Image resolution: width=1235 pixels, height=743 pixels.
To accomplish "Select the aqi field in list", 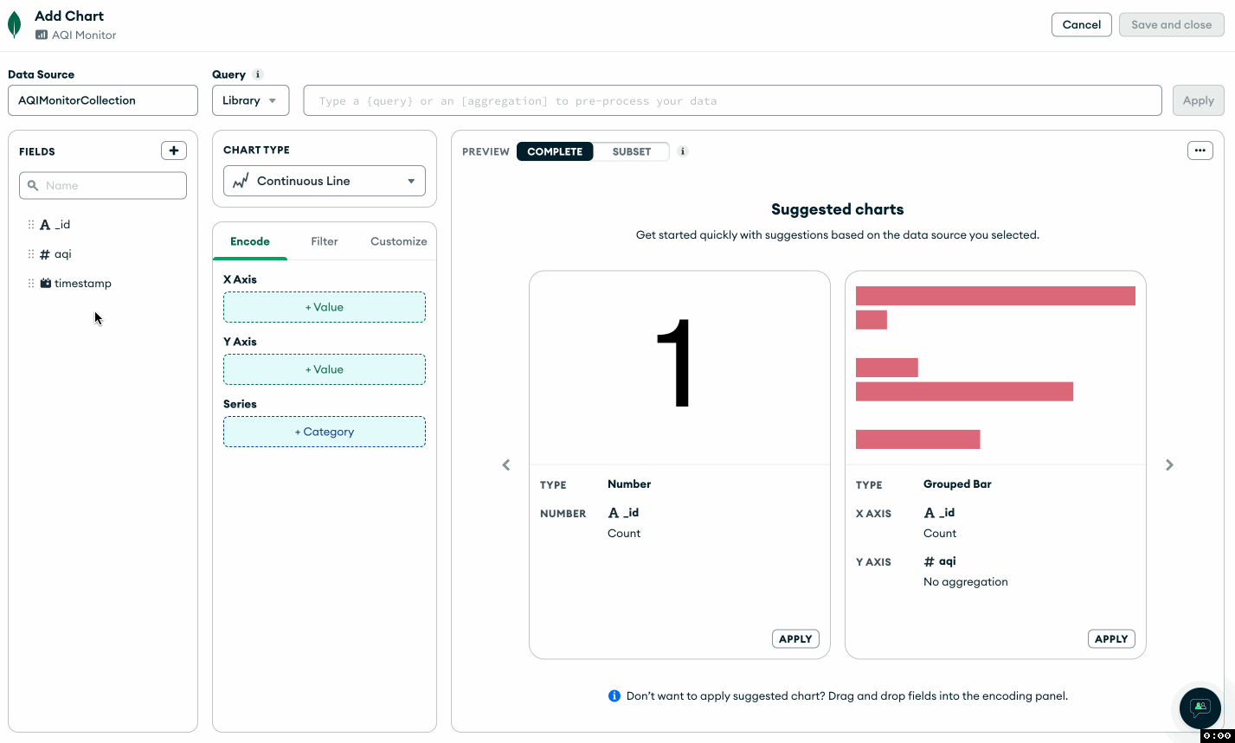I will [62, 254].
